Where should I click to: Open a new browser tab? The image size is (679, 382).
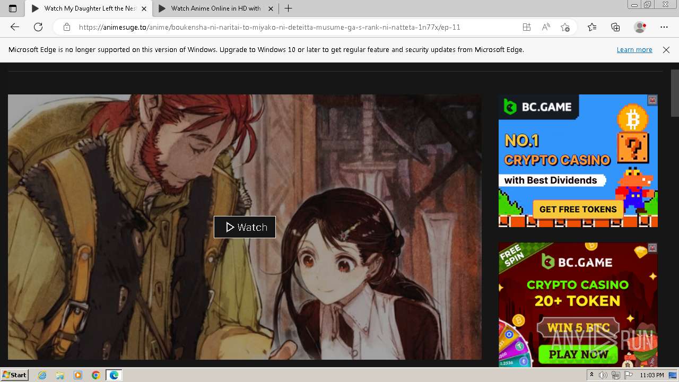[x=288, y=8]
